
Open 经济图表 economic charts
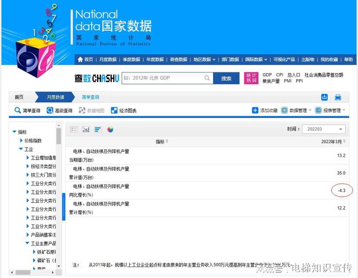tap(124, 111)
